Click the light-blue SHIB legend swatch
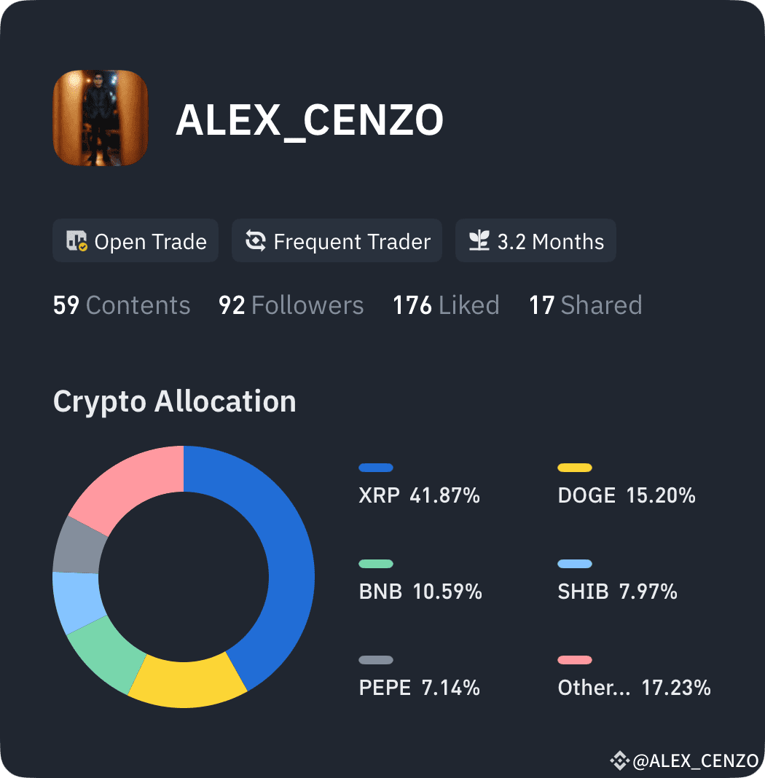Screen dimensions: 765x778 click(x=575, y=564)
